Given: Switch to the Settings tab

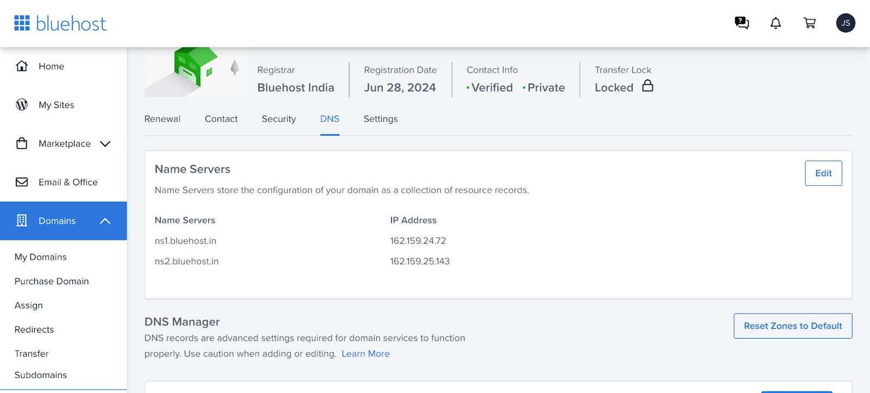Looking at the screenshot, I should (381, 119).
